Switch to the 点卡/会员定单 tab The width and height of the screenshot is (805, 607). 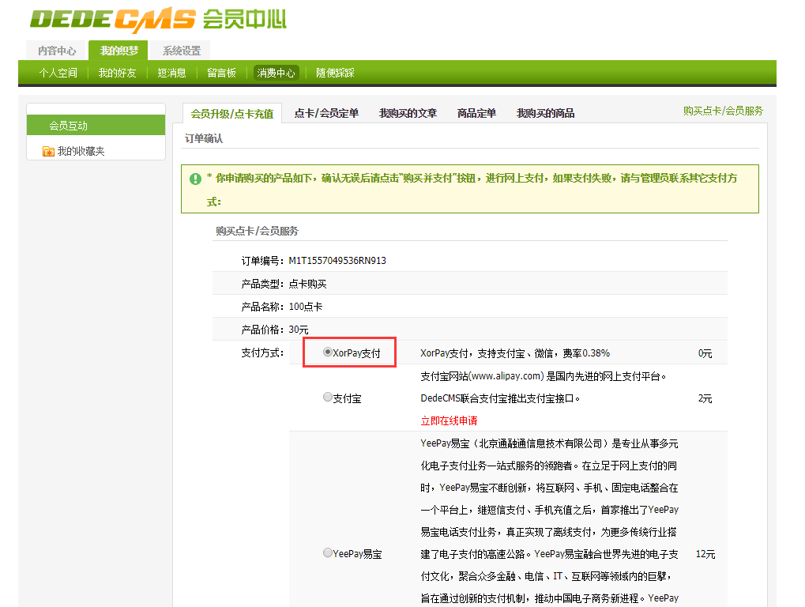pyautogui.click(x=326, y=111)
